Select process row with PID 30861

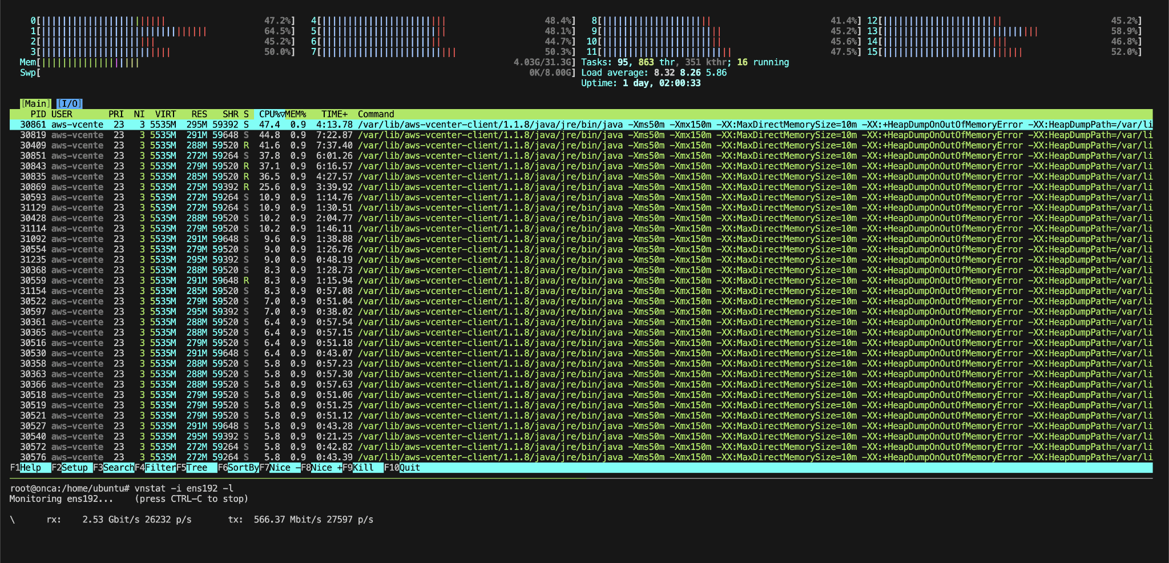point(581,124)
